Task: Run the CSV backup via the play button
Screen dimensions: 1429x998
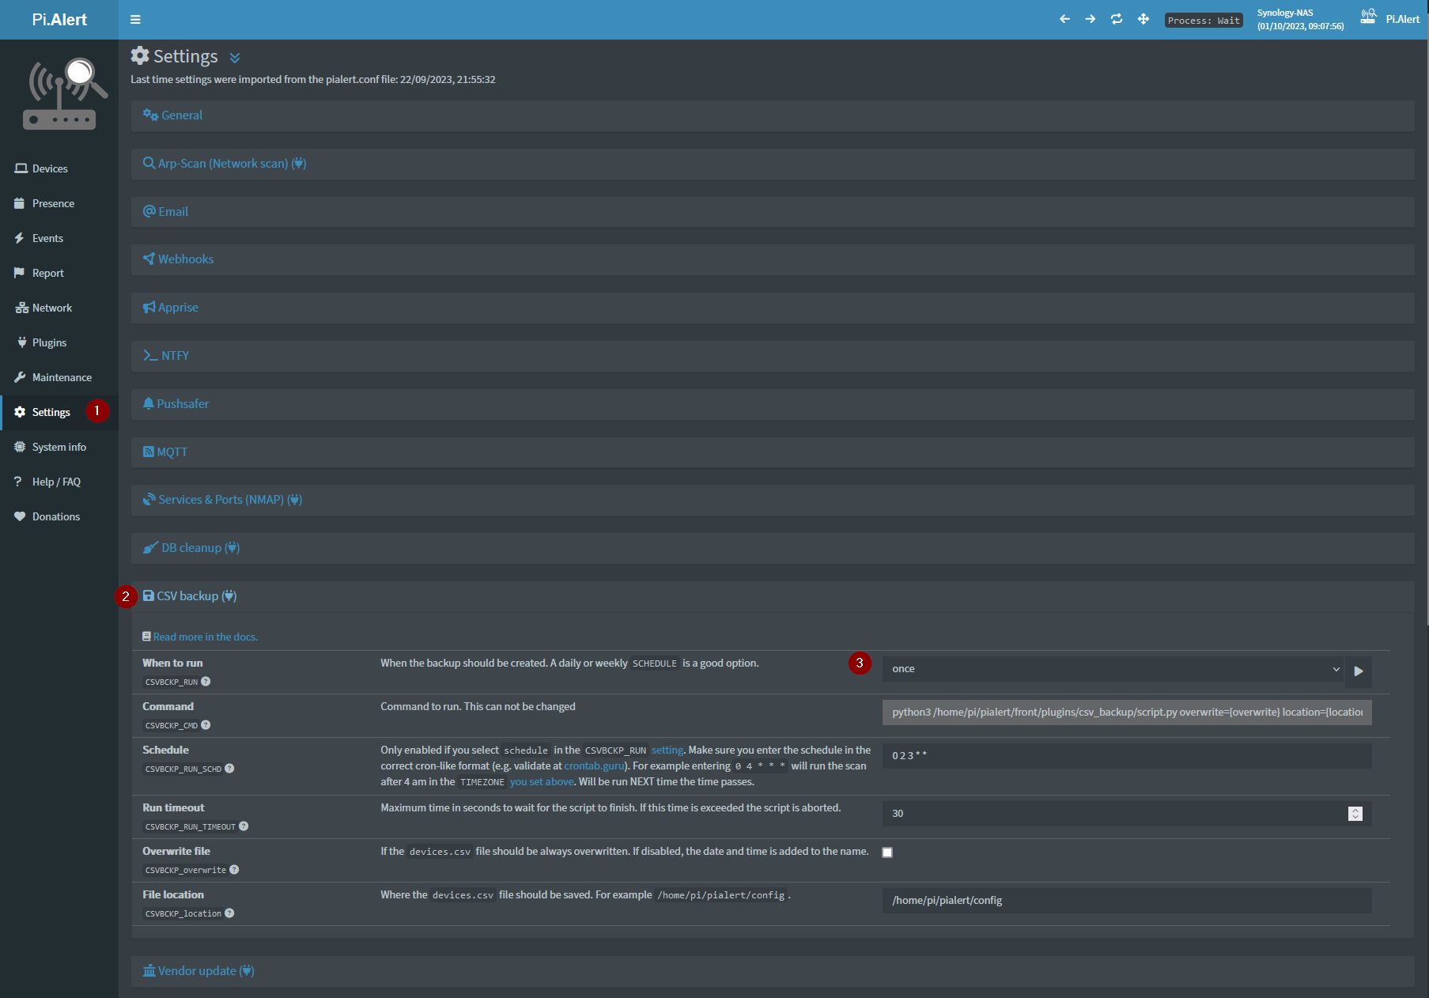Action: coord(1359,671)
